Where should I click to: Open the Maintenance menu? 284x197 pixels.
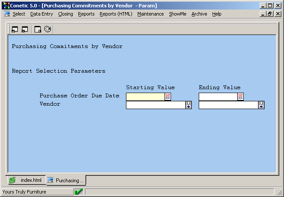click(150, 14)
